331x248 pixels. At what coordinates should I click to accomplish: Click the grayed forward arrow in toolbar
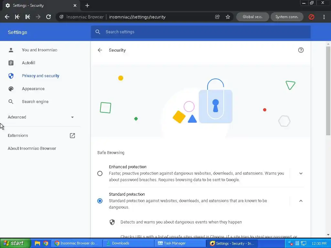click(x=38, y=17)
